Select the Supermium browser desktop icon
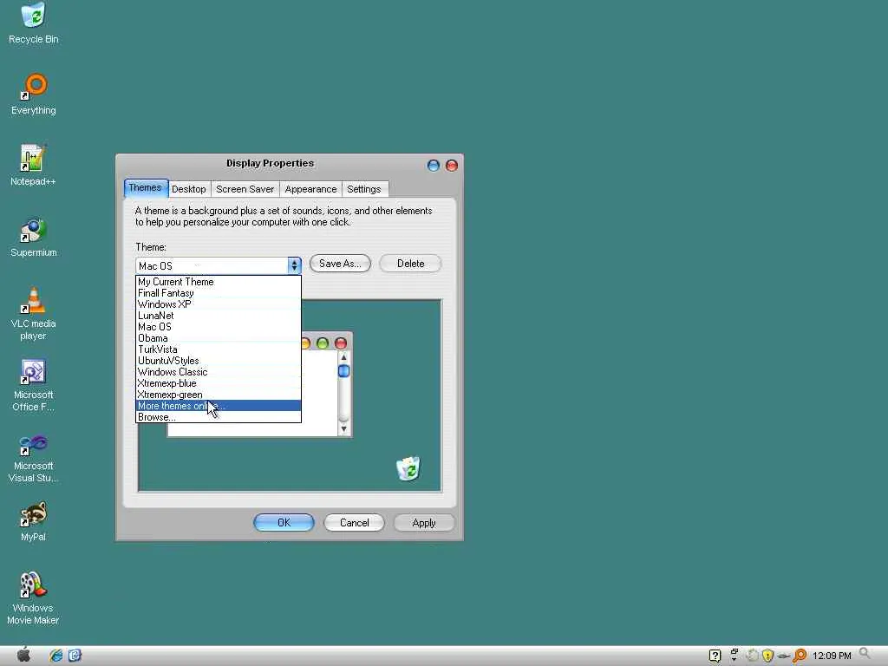Screen dimensions: 888x666 click(x=34, y=236)
